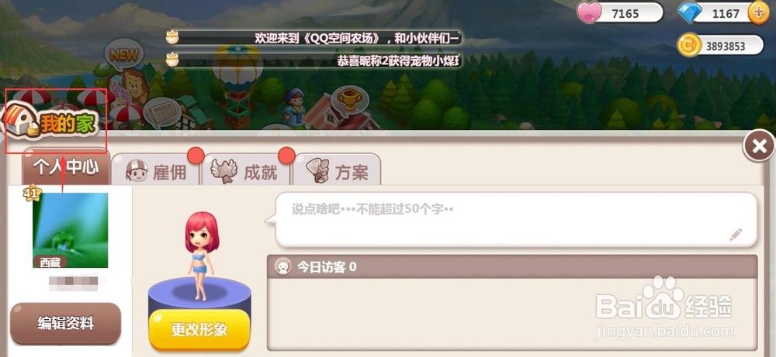Screen dimensions: 776x357
Task: Click the yellow 更改形象 button
Action: click(x=199, y=330)
